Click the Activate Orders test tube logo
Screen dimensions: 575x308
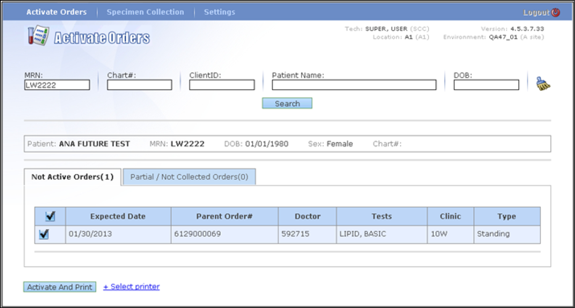(37, 37)
